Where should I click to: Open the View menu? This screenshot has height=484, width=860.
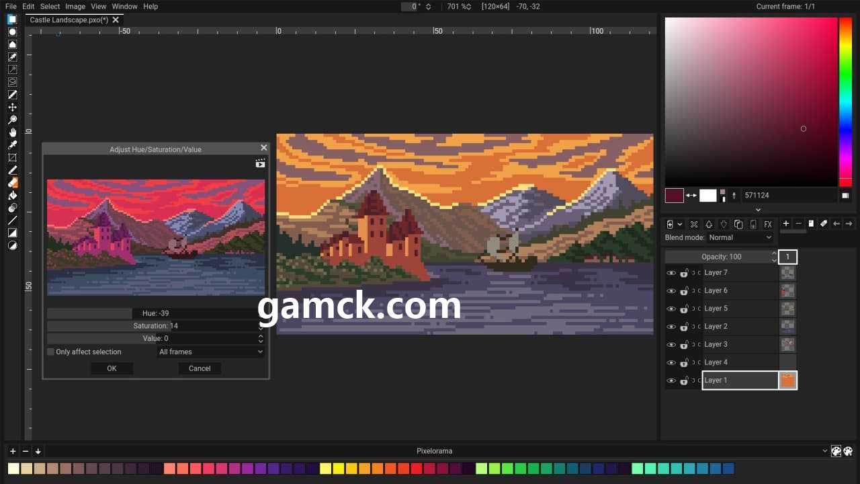click(99, 6)
